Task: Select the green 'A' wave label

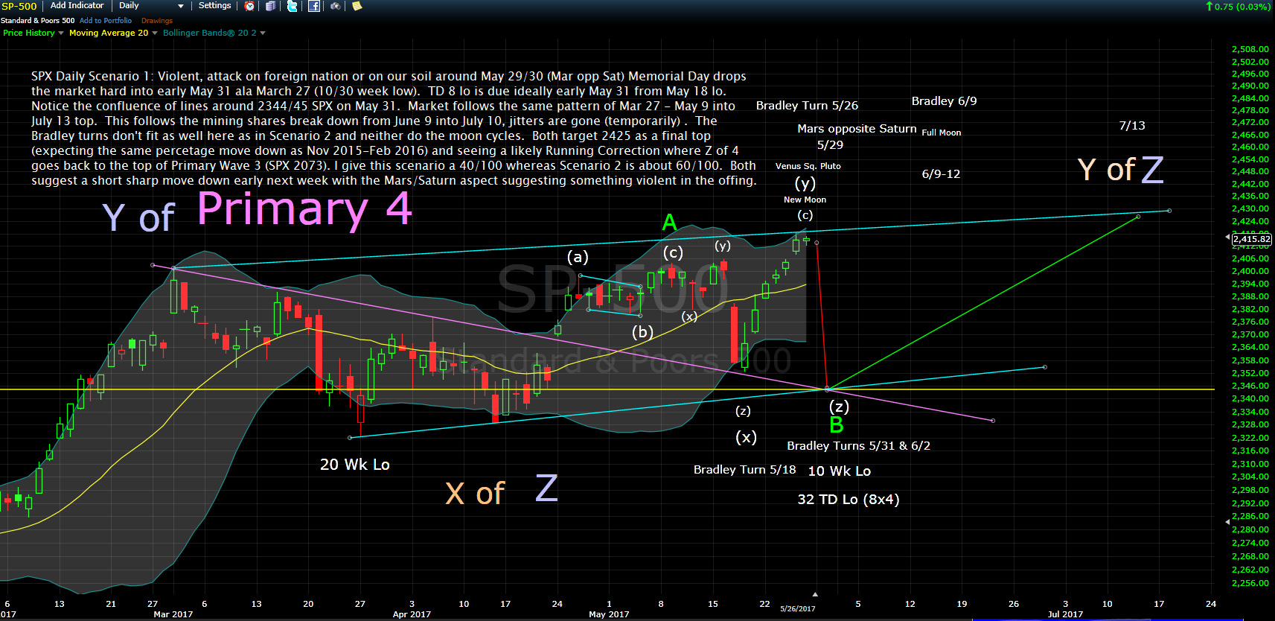Action: pos(670,223)
